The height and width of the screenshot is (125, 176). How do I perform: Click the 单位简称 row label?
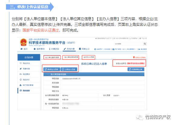tap(55, 87)
